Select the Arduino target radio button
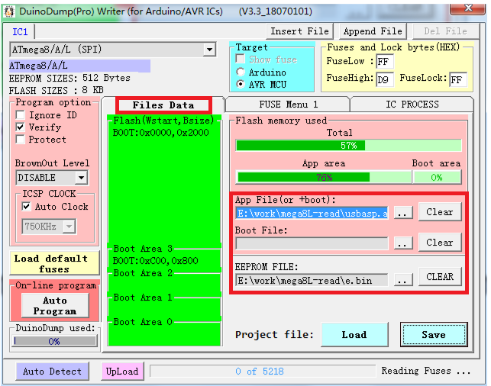The image size is (491, 386). tap(241, 72)
